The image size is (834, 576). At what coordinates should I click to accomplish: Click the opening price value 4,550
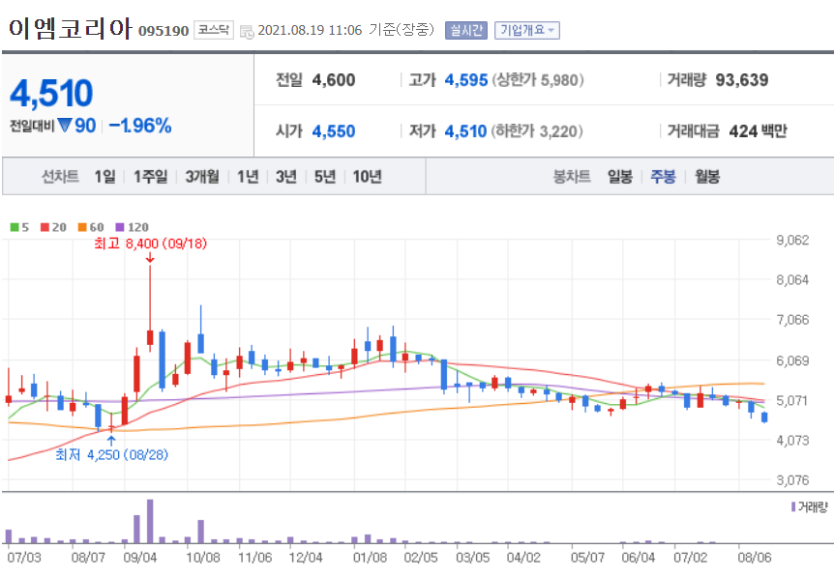tap(334, 131)
